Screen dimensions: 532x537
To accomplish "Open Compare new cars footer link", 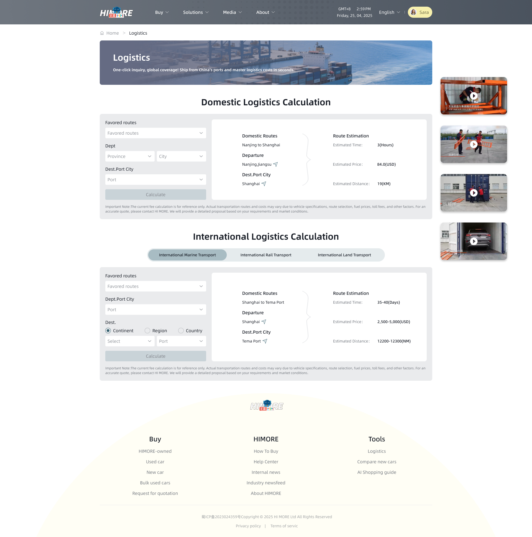I will [x=377, y=462].
